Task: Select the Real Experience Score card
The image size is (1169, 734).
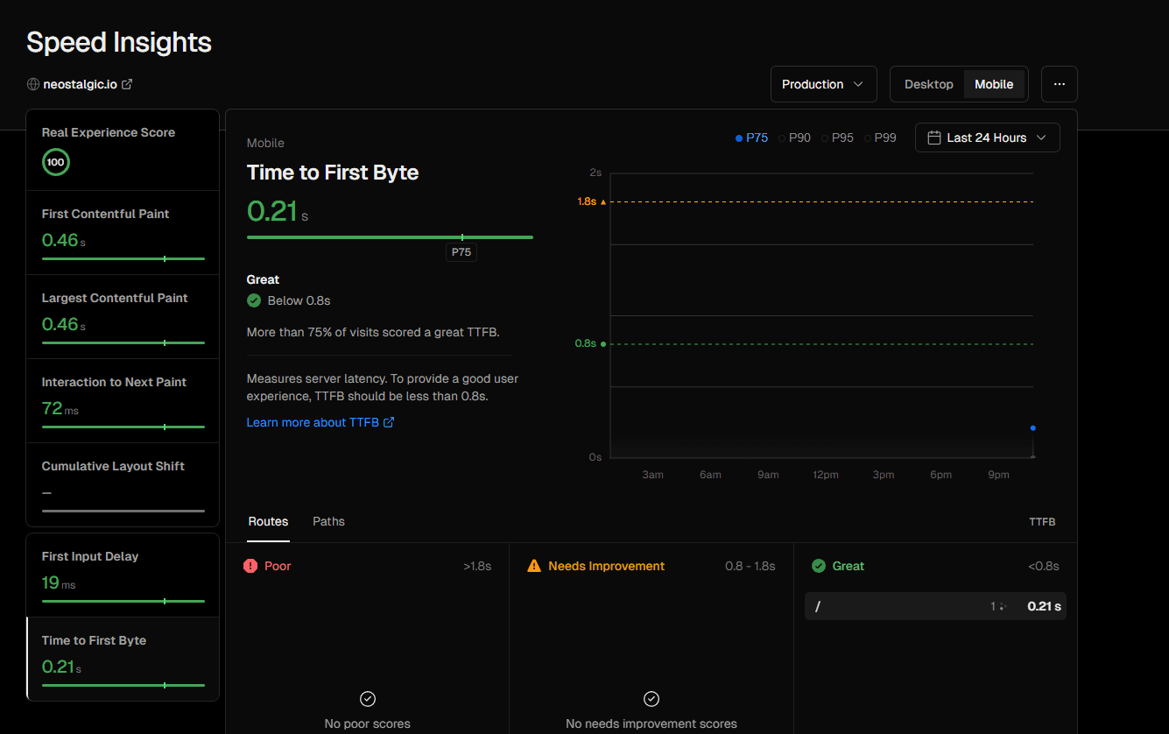Action: tap(123, 150)
